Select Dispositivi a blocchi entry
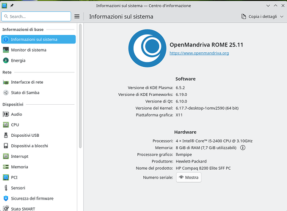This screenshot has width=287, height=211. coord(30,146)
